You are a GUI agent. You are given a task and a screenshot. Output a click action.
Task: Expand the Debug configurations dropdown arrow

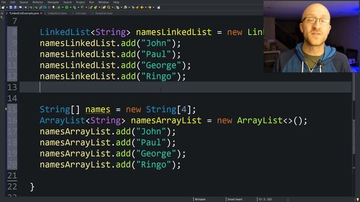62,7
